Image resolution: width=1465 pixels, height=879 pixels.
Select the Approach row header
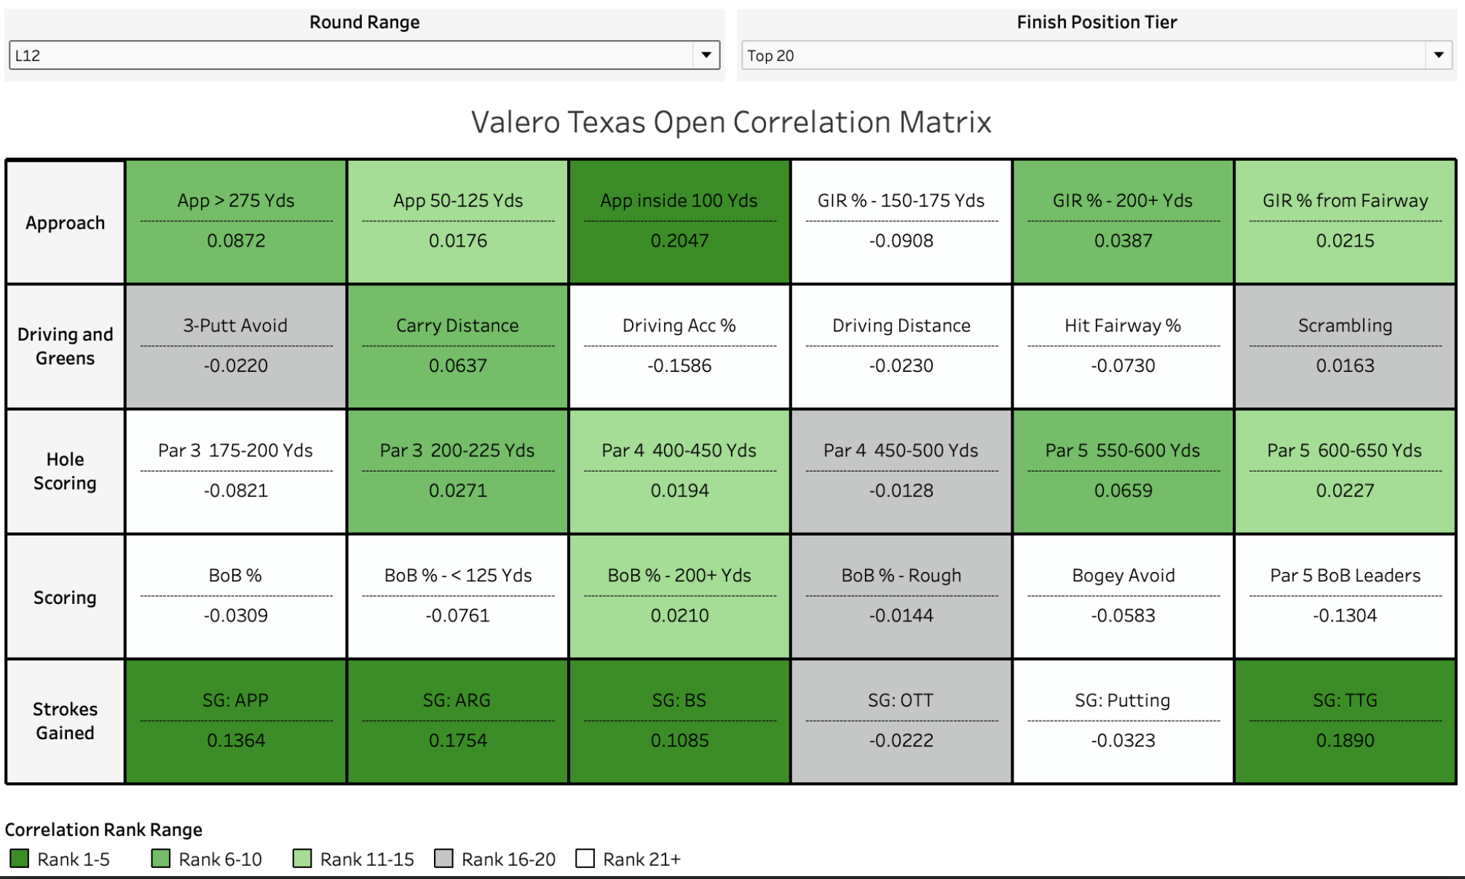pos(66,223)
